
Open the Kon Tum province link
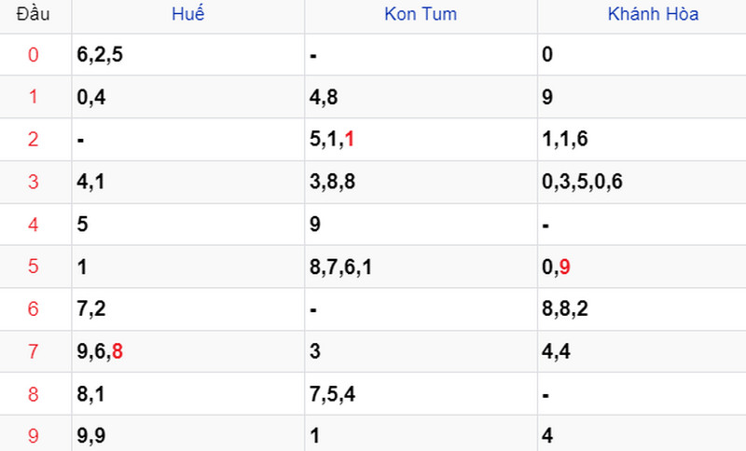coord(421,14)
